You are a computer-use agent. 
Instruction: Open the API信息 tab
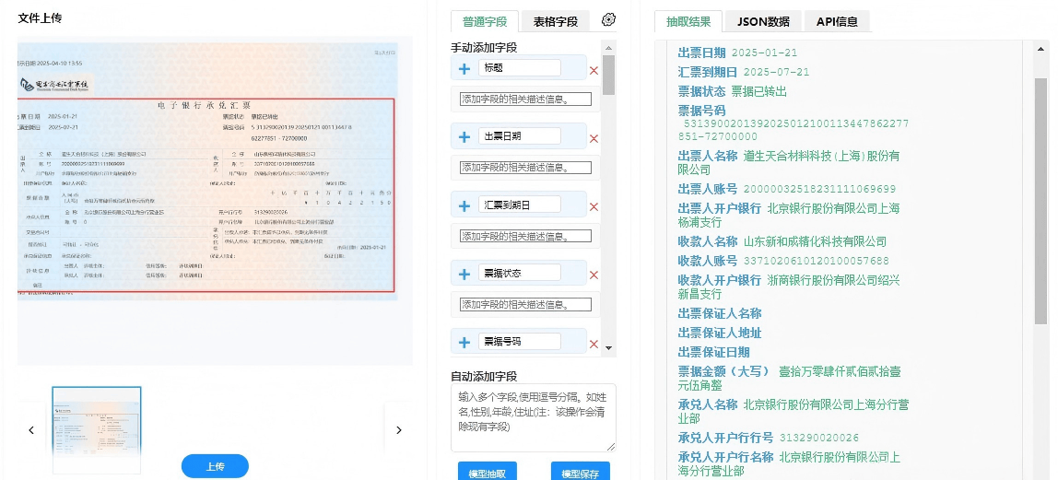pos(836,22)
